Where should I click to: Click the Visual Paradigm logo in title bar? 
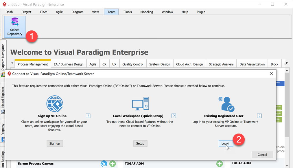4,4
